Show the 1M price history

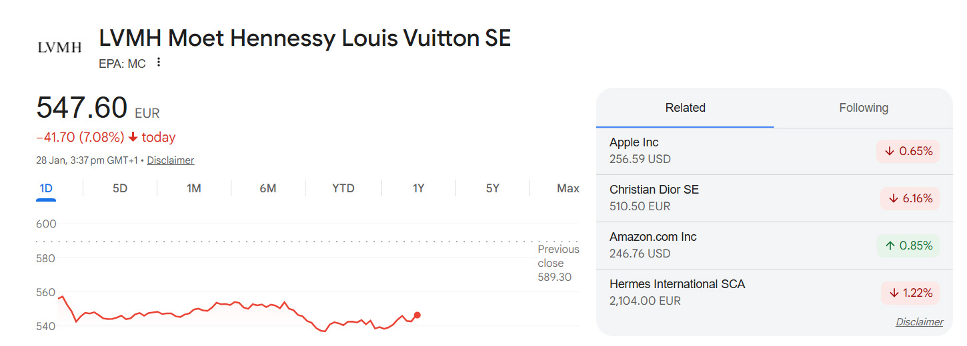[194, 188]
